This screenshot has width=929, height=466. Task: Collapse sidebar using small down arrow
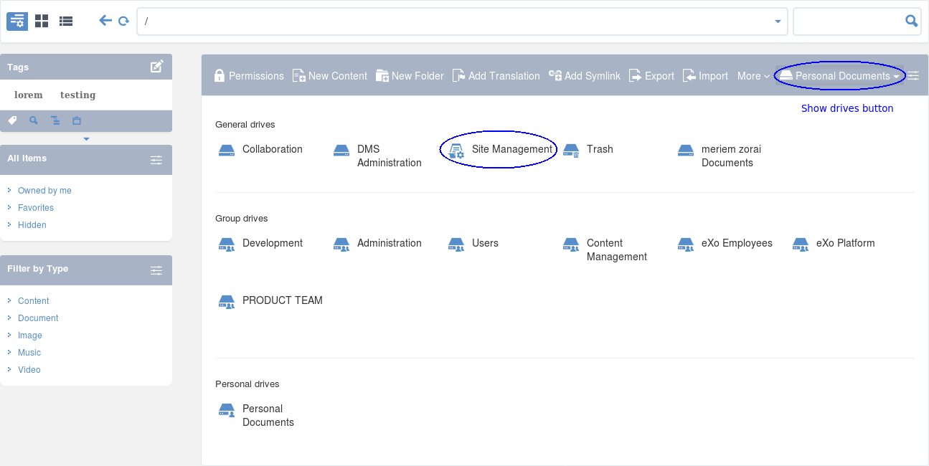point(86,139)
